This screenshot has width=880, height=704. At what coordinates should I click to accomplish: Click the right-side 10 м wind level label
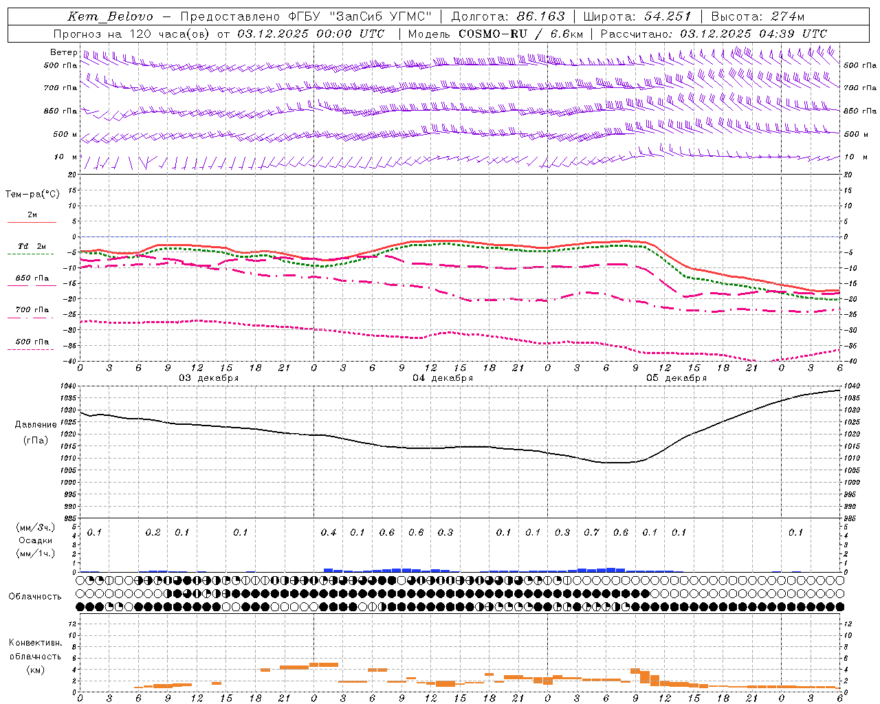tap(855, 157)
